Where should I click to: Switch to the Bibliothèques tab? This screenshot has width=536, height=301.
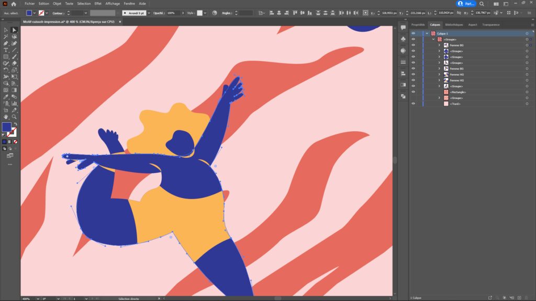[453, 25]
